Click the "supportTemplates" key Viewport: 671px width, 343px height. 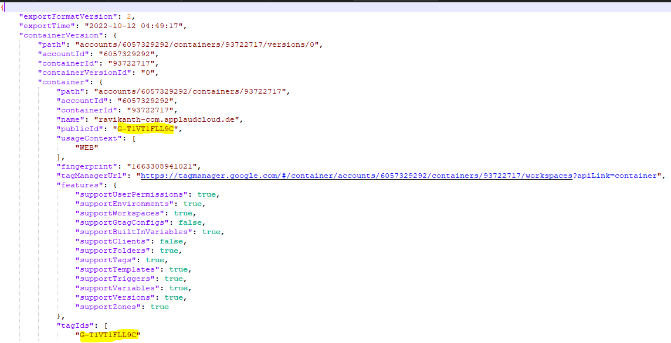tap(118, 269)
